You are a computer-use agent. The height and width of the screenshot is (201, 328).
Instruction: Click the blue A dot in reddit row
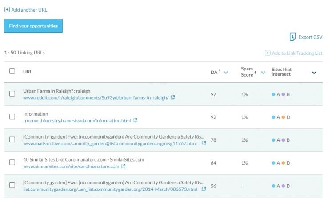tap(273, 94)
